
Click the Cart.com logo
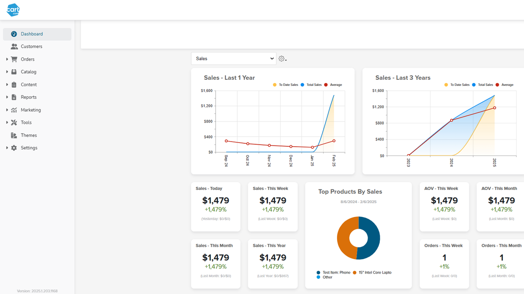pos(14,10)
